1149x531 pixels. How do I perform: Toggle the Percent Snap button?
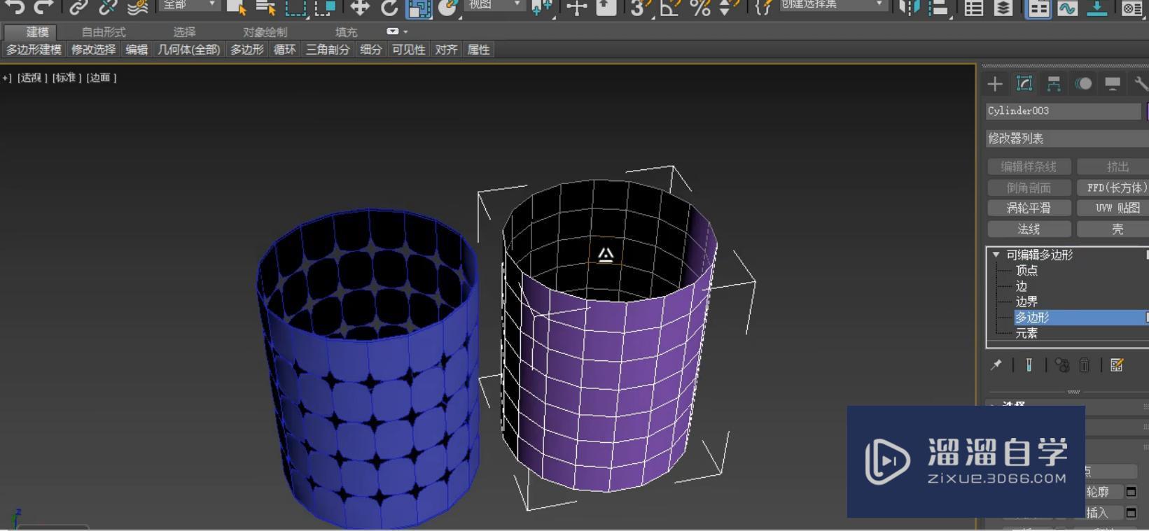[699, 7]
